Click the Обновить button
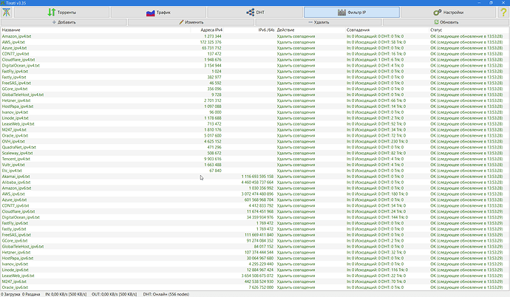The height and width of the screenshot is (297, 510). pos(446,22)
